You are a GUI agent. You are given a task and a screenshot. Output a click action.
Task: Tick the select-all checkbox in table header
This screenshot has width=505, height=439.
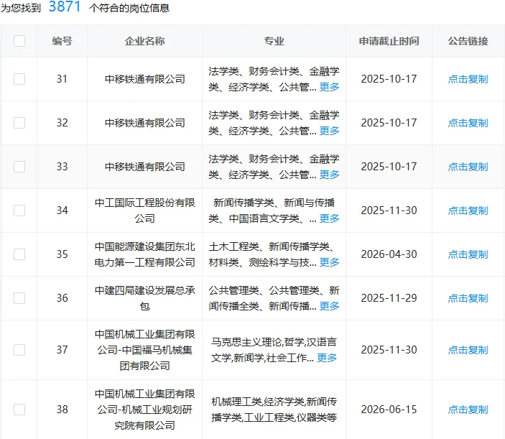[19, 41]
